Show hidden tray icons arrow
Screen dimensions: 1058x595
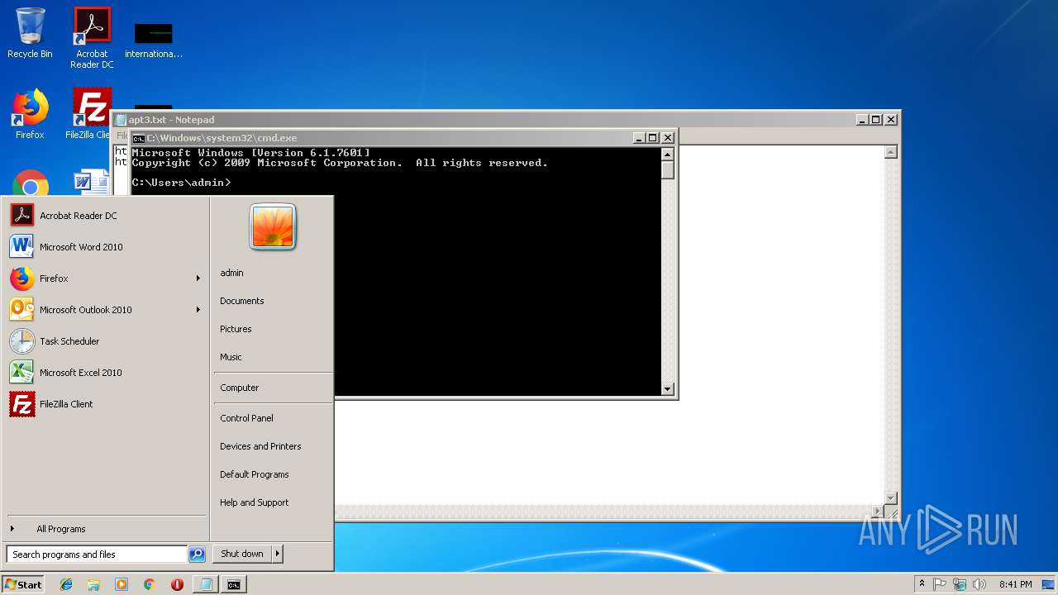click(x=922, y=584)
